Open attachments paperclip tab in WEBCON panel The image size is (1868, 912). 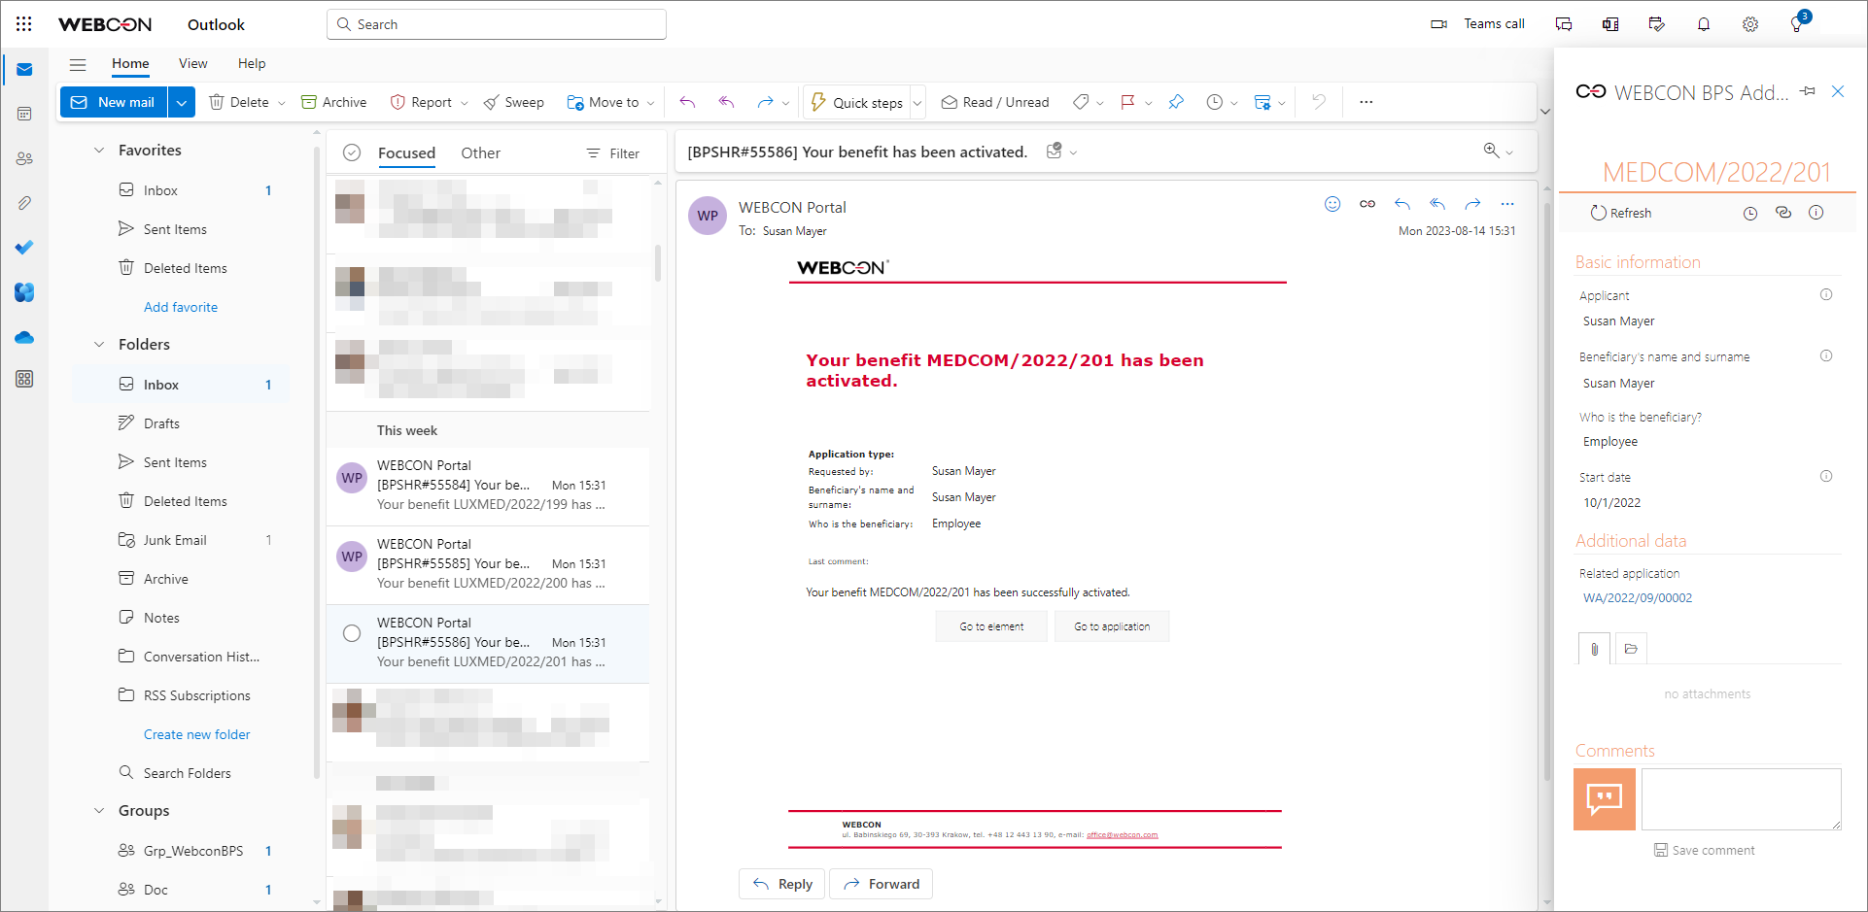(1594, 649)
